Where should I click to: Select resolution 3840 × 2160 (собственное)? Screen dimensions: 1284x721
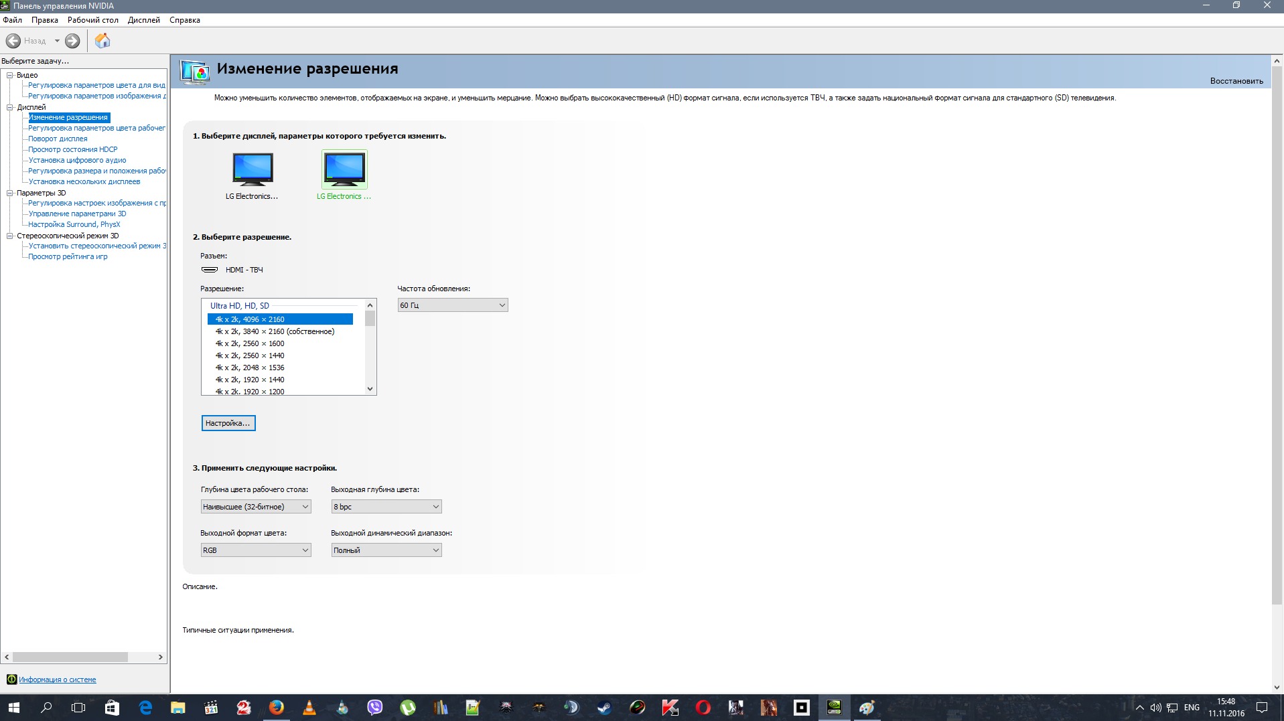(280, 331)
